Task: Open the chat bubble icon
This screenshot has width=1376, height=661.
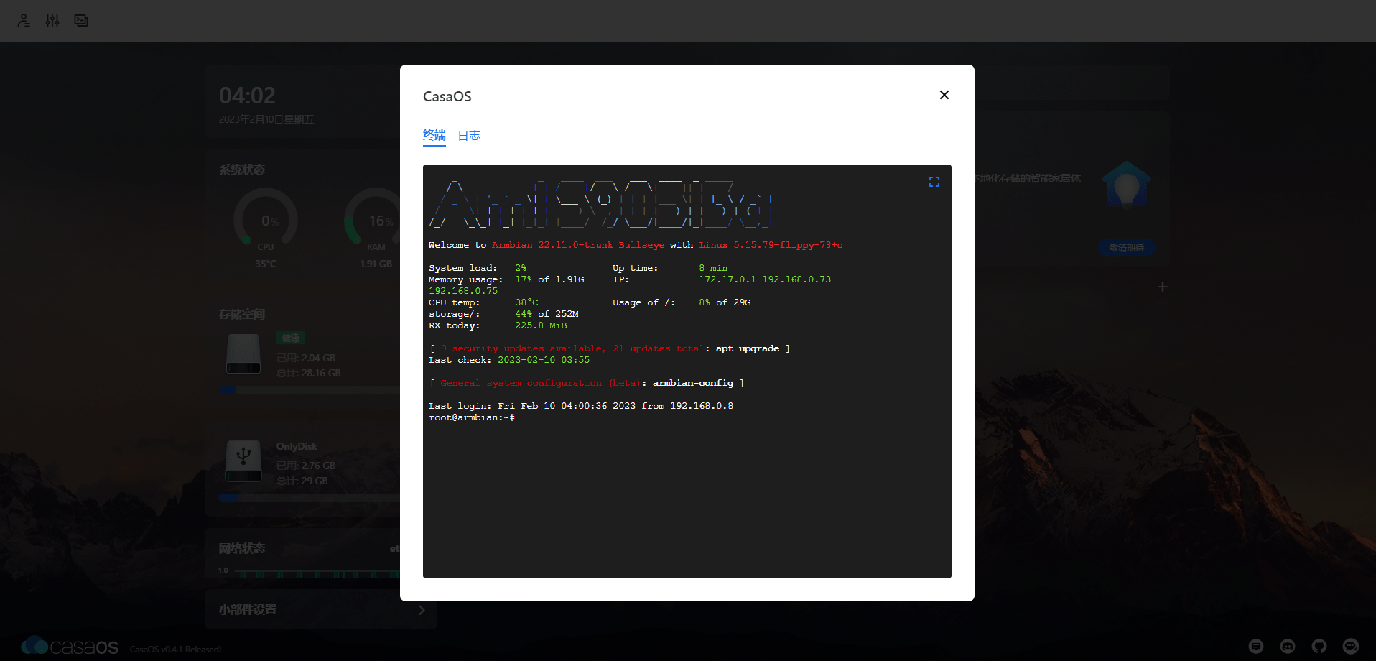Action: [1351, 646]
